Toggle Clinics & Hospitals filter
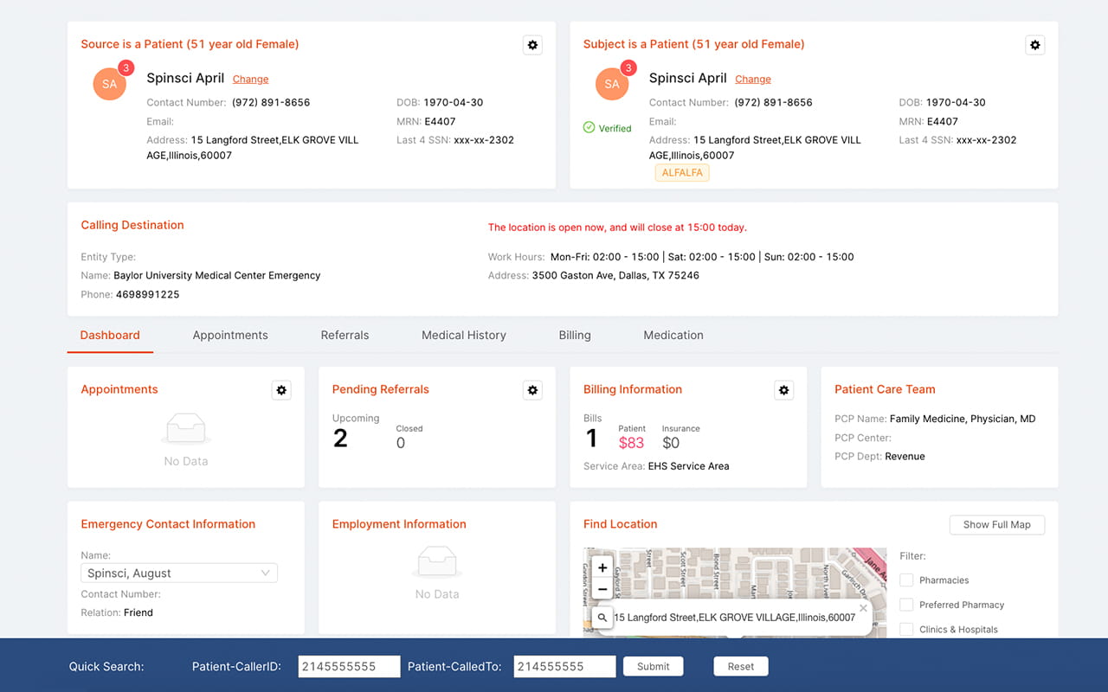The width and height of the screenshot is (1108, 692). click(906, 630)
